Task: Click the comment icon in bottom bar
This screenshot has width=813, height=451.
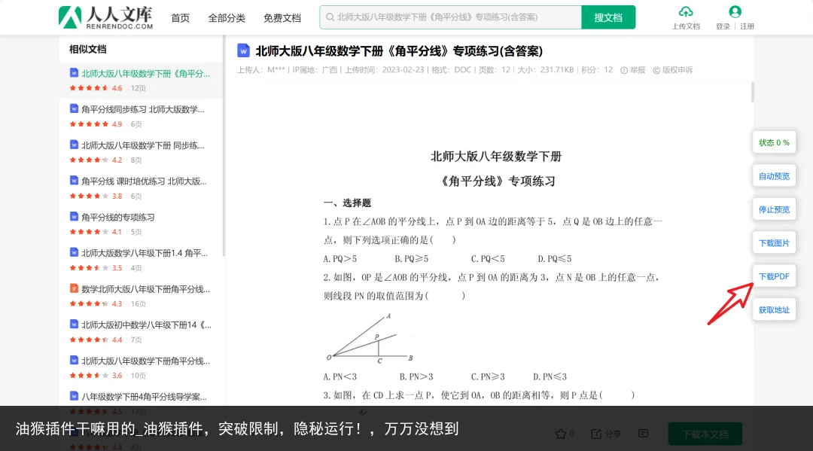Action: pos(644,434)
